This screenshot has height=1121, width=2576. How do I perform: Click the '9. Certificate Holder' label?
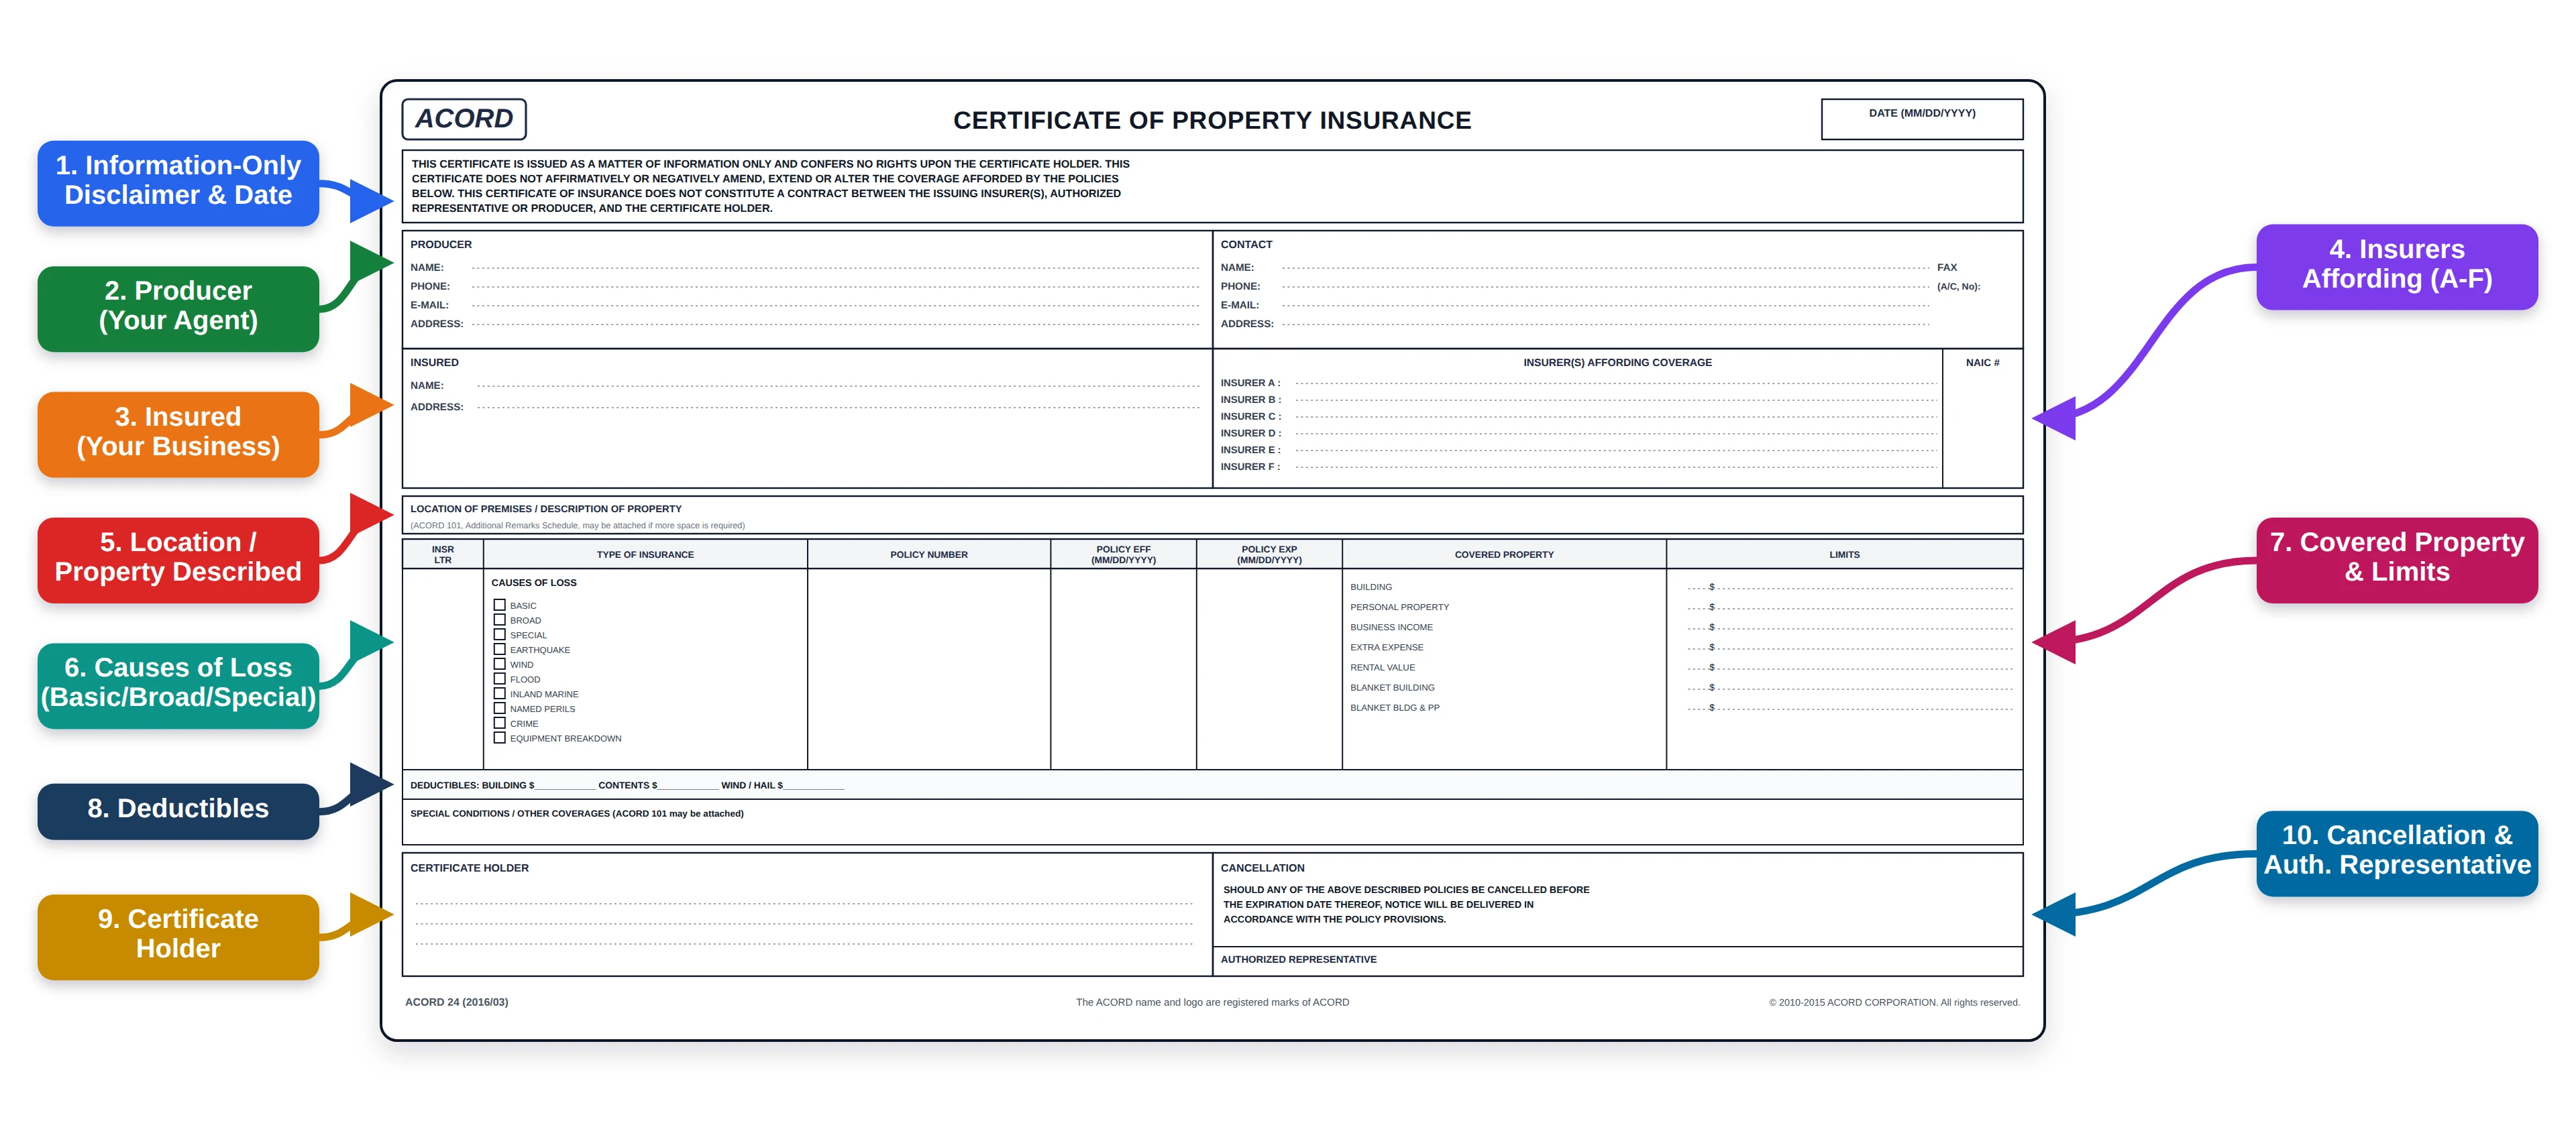178,936
